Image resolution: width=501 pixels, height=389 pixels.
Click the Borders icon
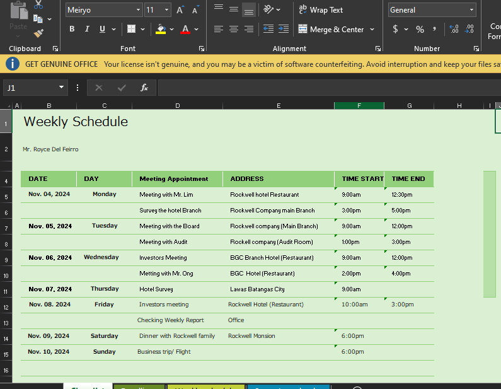tap(131, 29)
